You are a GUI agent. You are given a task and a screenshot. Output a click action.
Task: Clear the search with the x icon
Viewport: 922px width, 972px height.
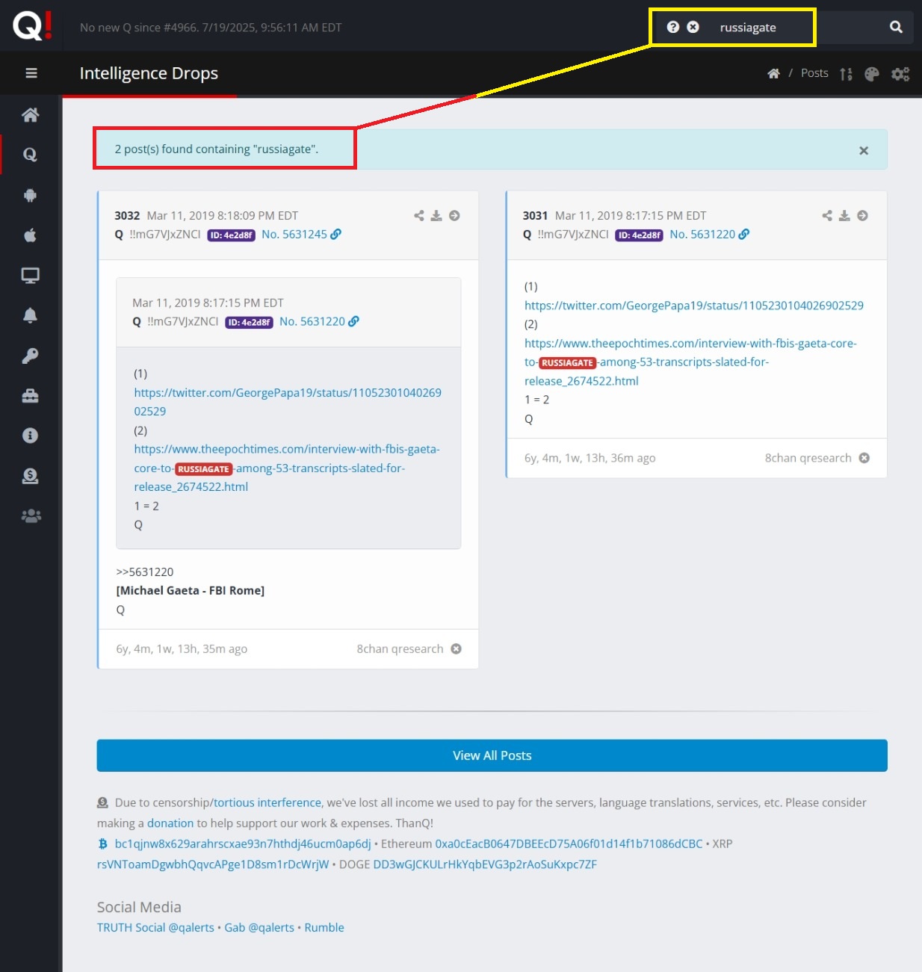693,27
